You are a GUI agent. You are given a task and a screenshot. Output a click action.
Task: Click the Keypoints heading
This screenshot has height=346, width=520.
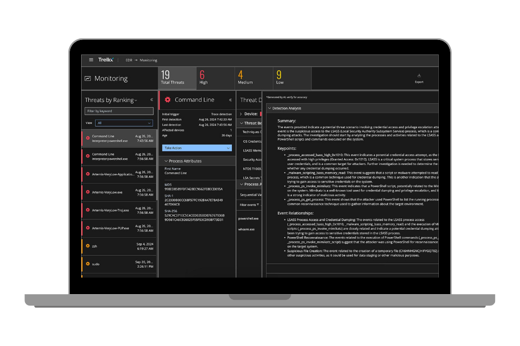[x=287, y=148]
